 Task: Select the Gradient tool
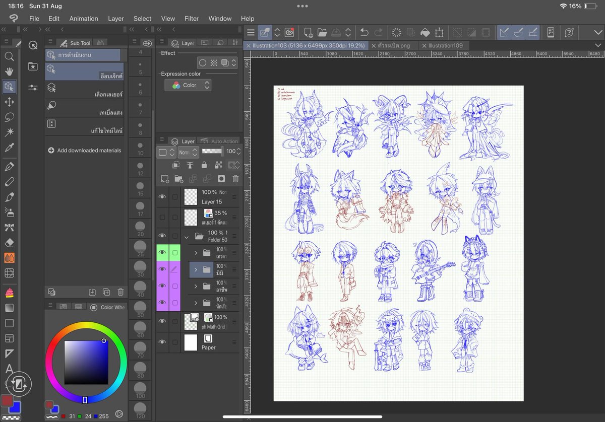click(x=9, y=308)
